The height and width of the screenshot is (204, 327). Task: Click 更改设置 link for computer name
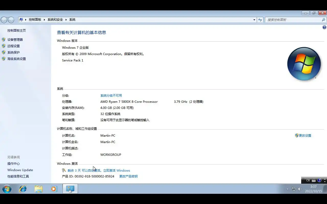305,135
